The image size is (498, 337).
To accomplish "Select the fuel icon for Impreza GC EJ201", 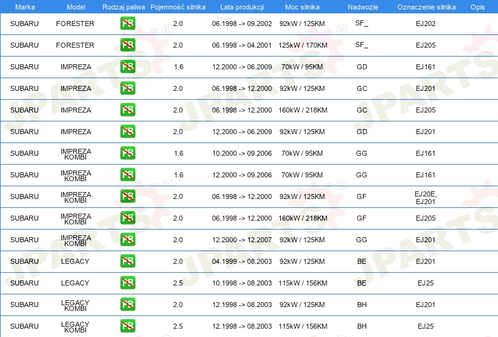I will [127, 88].
